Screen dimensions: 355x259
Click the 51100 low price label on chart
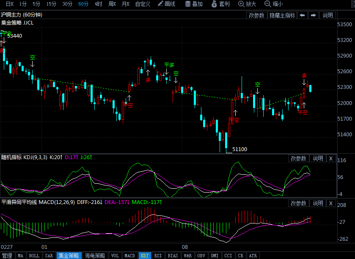coord(239,149)
